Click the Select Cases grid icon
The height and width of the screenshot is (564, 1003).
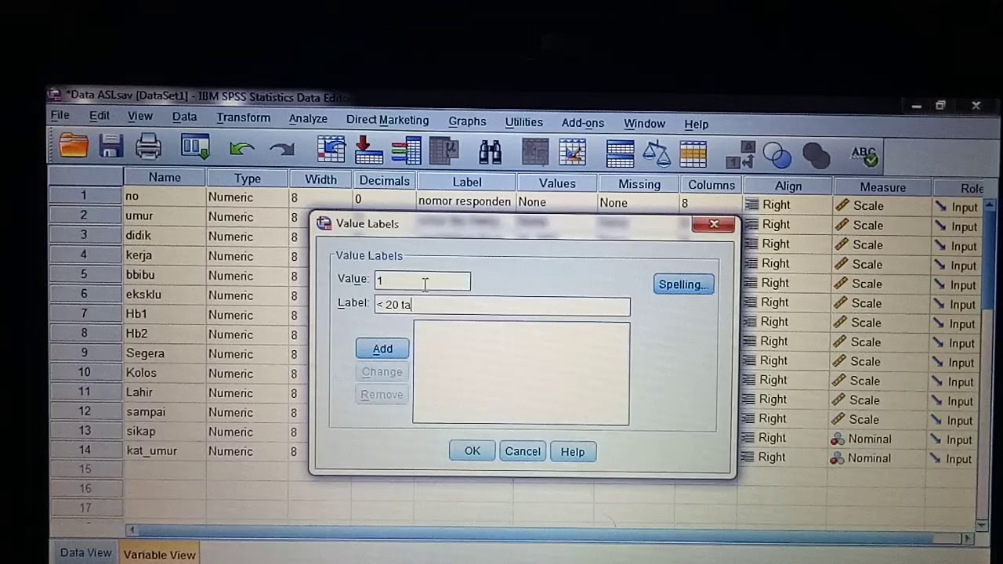click(x=693, y=154)
